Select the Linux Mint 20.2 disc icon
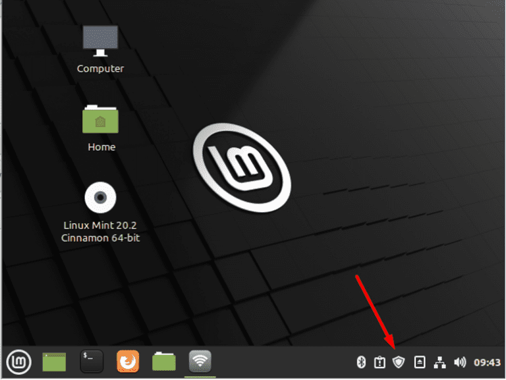Image resolution: width=506 pixels, height=380 pixels. (x=100, y=198)
